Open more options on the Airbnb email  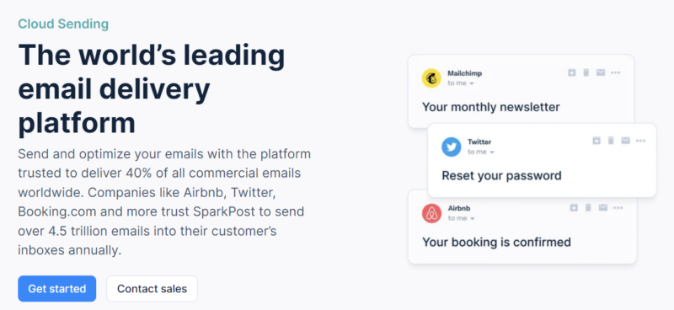click(x=618, y=208)
